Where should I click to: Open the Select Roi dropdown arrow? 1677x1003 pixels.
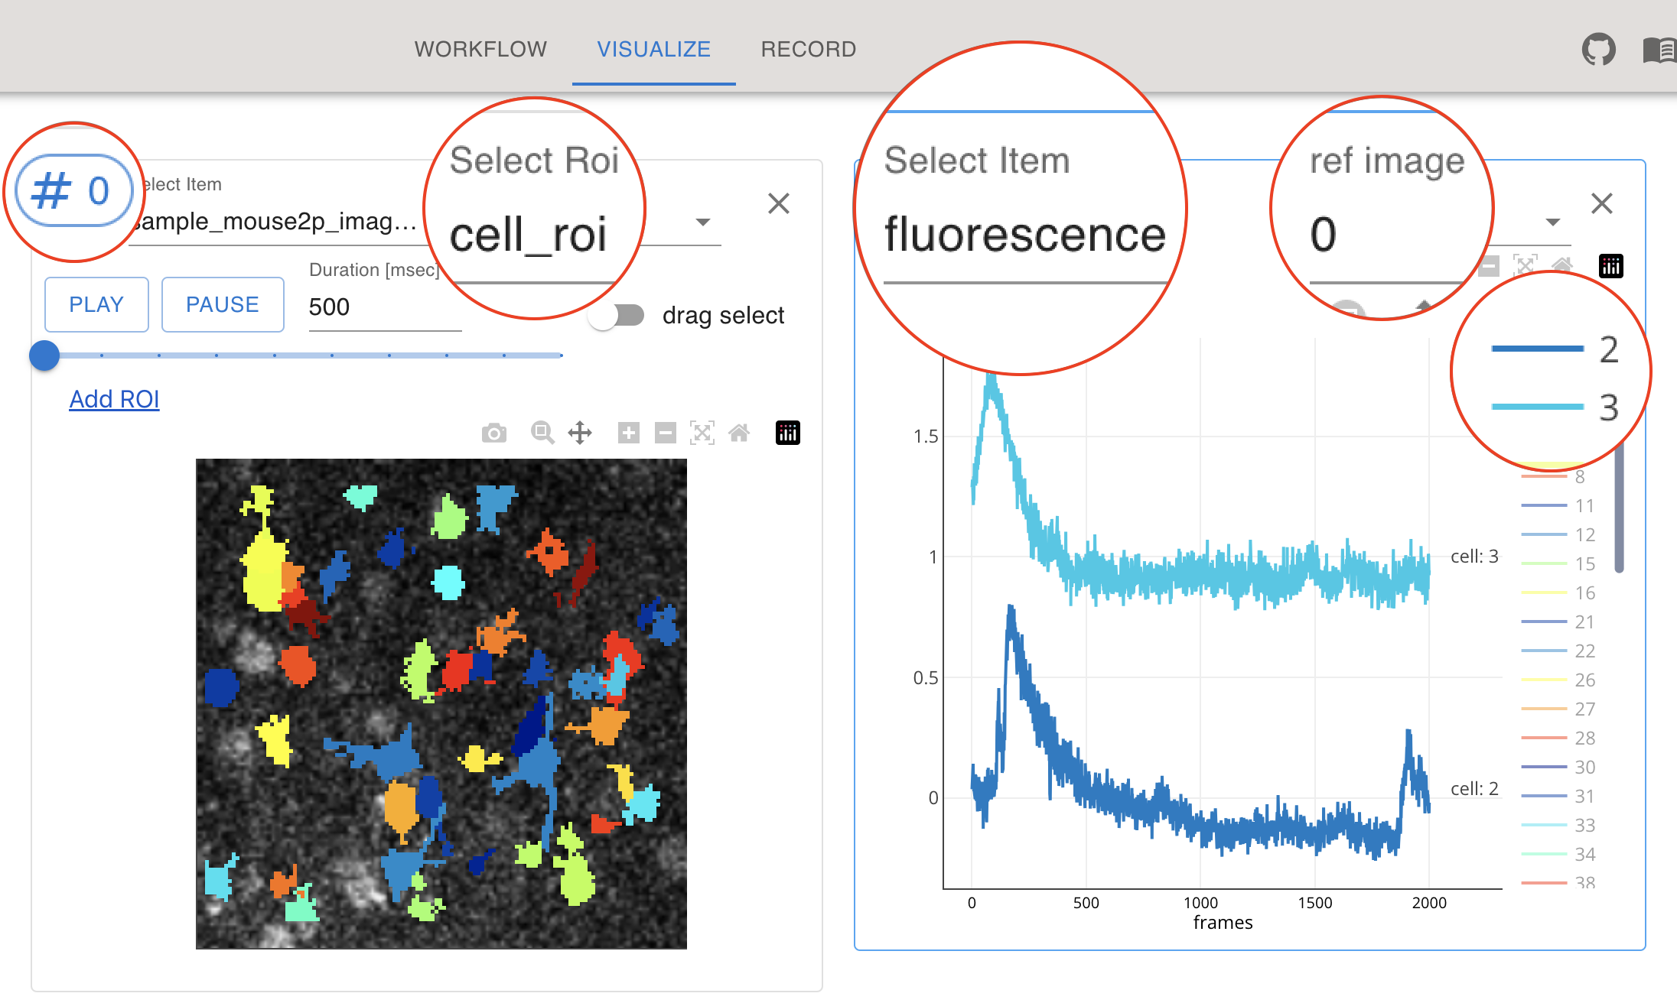pos(703,222)
